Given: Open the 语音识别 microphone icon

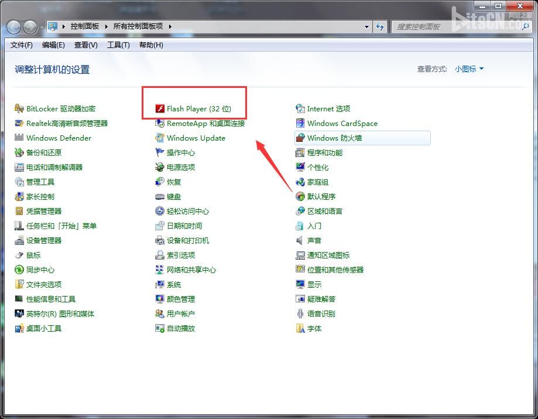Looking at the screenshot, I should point(300,314).
